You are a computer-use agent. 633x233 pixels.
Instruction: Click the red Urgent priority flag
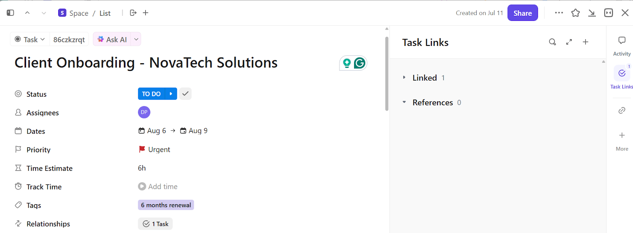point(142,149)
